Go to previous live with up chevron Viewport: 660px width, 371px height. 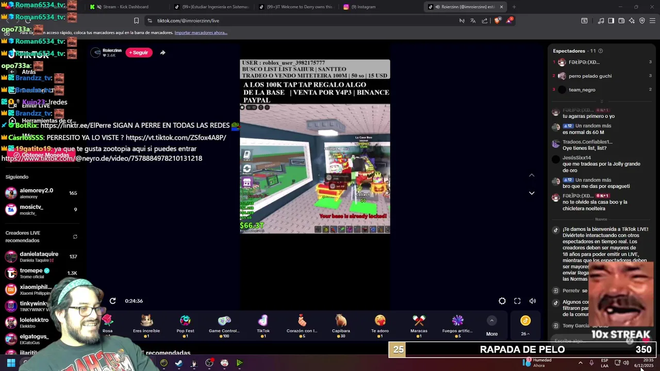[x=532, y=175]
